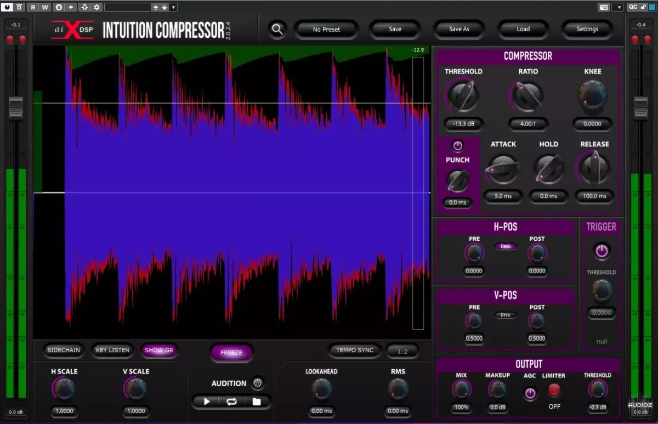The image size is (658, 424).
Task: Toggle the audition loop icon
Action: [x=231, y=402]
